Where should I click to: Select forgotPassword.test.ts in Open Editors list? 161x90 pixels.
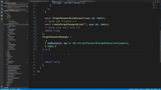16,5
